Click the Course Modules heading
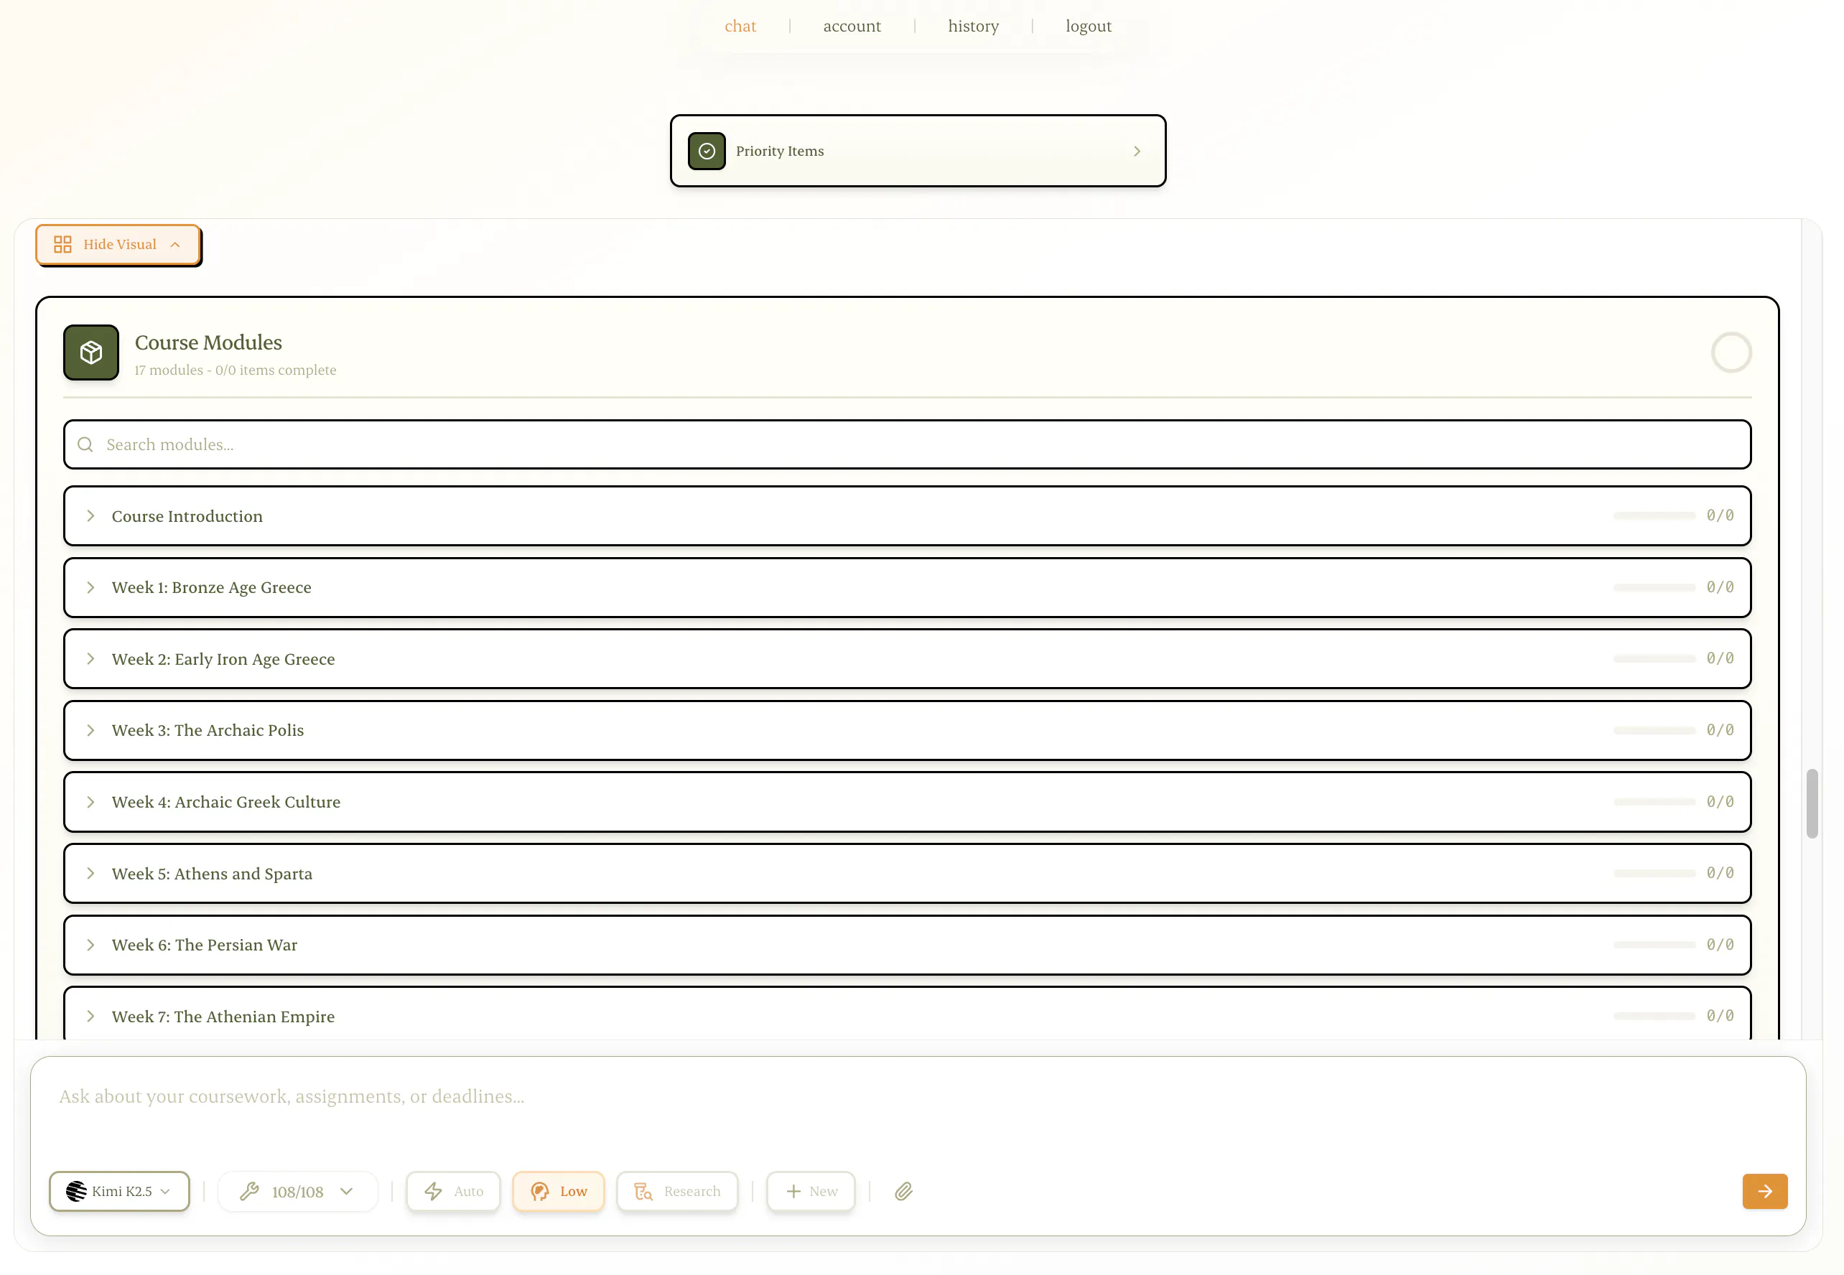Screen dimensions: 1844x1275 point(208,342)
